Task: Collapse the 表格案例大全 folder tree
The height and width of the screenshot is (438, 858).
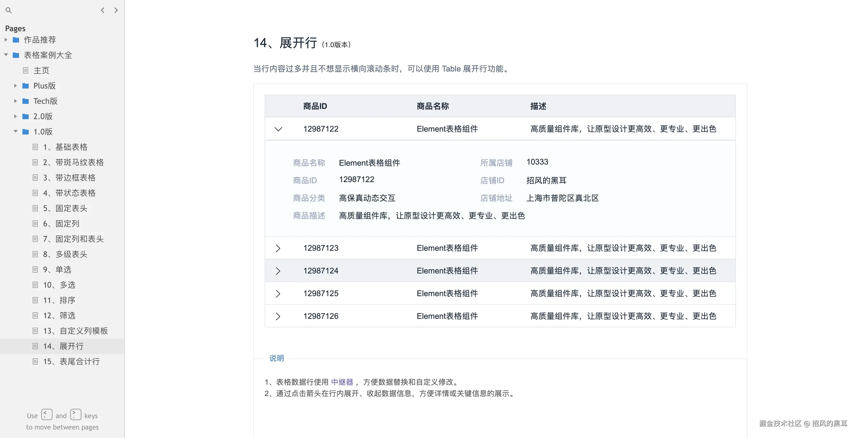Action: tap(6, 55)
